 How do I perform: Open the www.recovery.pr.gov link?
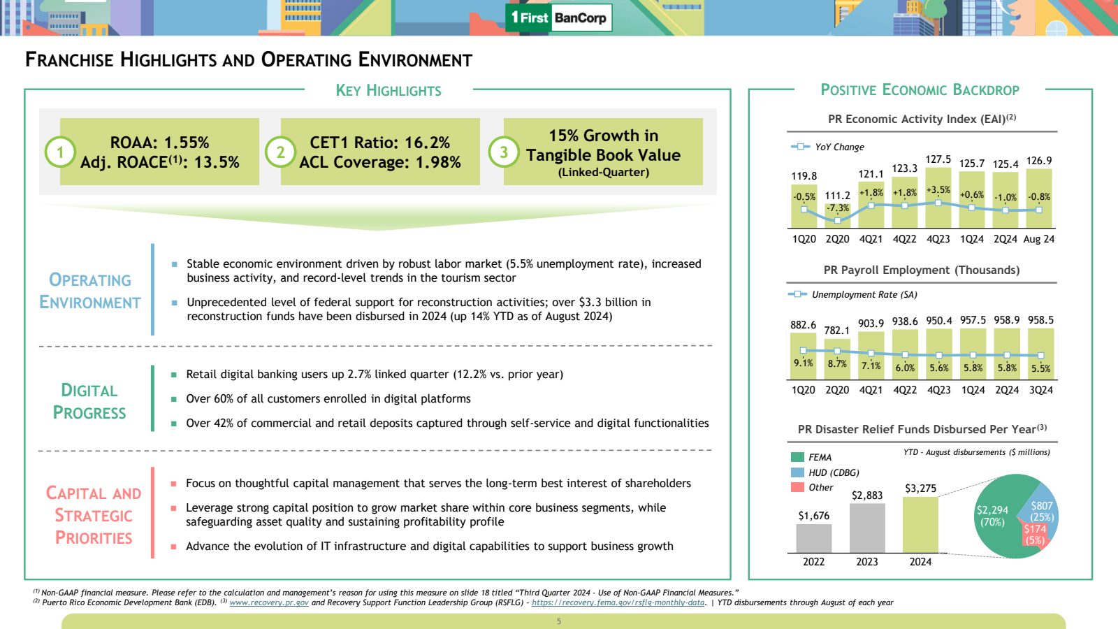tap(269, 602)
